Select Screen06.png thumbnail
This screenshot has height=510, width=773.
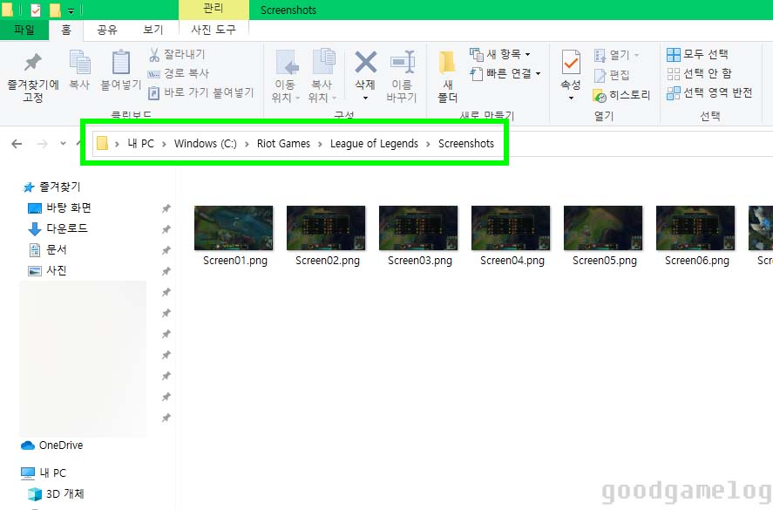[695, 228]
